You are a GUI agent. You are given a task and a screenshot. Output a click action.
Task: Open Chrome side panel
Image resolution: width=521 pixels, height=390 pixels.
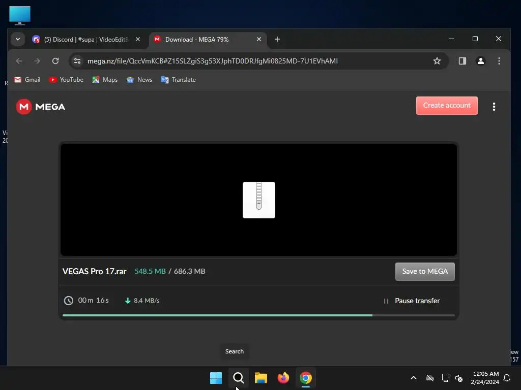(462, 61)
